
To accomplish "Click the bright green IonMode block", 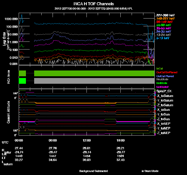I will pos(22,81).
